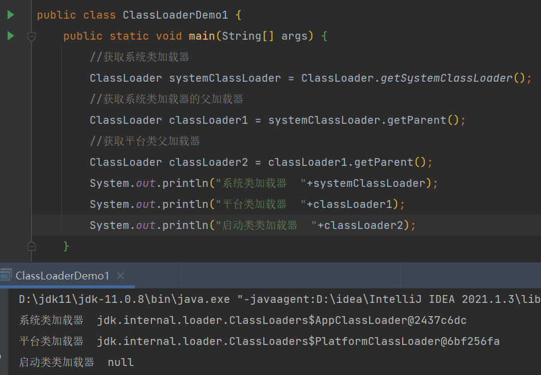The image size is (541, 375).
Task: Click the fold end marker at main's closing brace
Action: tap(31, 246)
